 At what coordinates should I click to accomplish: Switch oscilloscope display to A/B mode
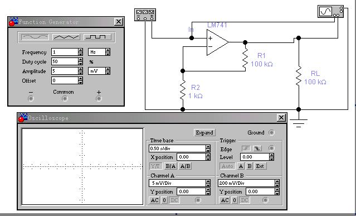pos(186,166)
